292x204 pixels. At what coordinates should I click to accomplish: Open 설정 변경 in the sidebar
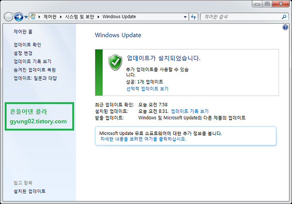point(23,53)
